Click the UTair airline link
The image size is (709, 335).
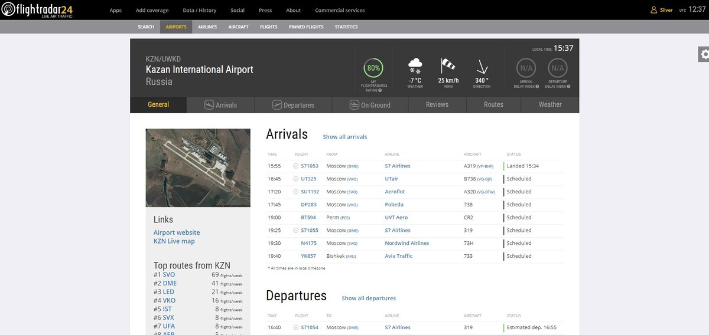tap(392, 179)
